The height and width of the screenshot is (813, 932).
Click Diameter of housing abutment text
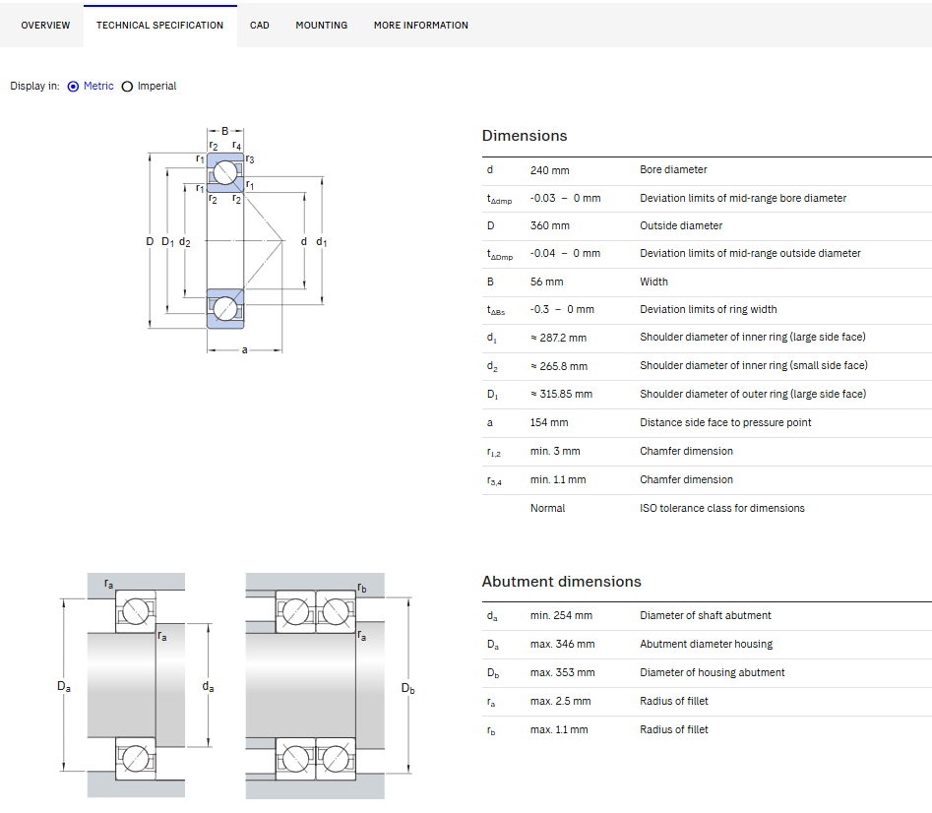[x=713, y=673]
